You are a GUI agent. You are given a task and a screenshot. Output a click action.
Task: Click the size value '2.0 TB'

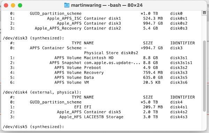(150, 112)
